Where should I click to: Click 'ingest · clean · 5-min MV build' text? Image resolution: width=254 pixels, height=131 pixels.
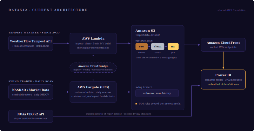[93, 43]
